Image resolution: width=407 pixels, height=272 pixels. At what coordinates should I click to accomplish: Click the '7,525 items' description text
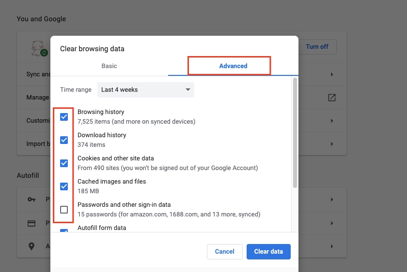point(136,122)
